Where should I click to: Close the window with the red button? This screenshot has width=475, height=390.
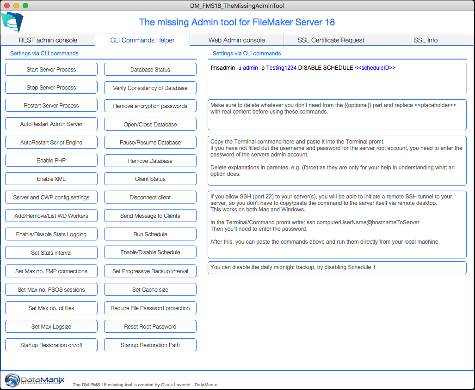pos(7,6)
